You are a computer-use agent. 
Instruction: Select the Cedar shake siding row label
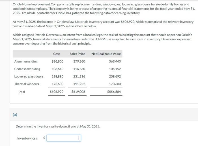coord(27,69)
